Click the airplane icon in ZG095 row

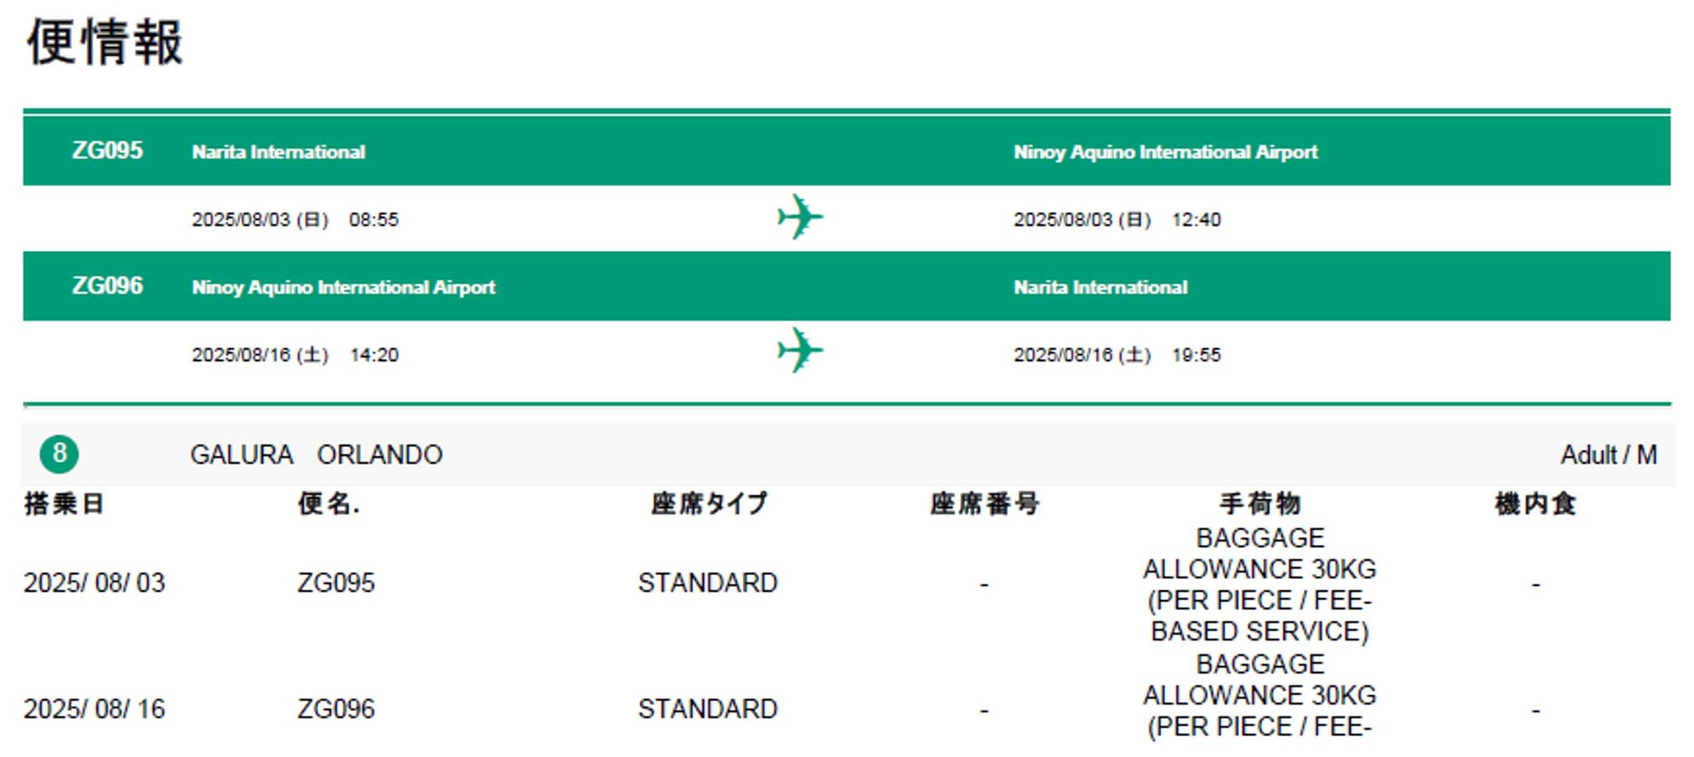(800, 217)
